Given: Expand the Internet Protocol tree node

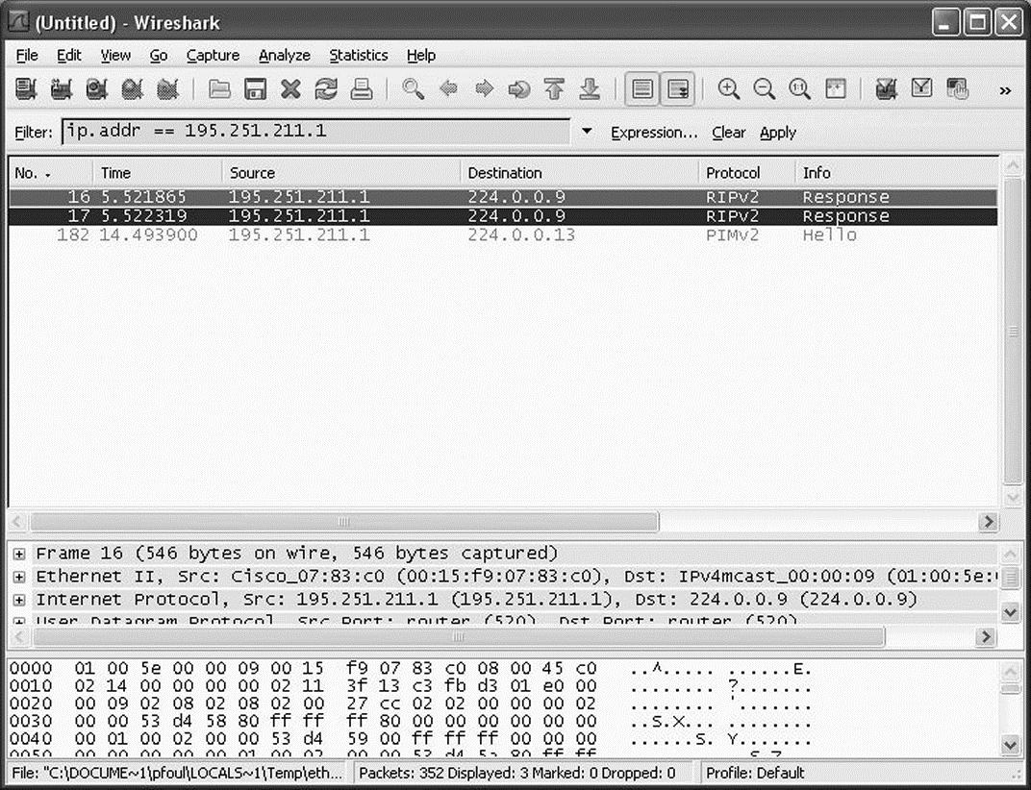Looking at the screenshot, I should (19, 600).
